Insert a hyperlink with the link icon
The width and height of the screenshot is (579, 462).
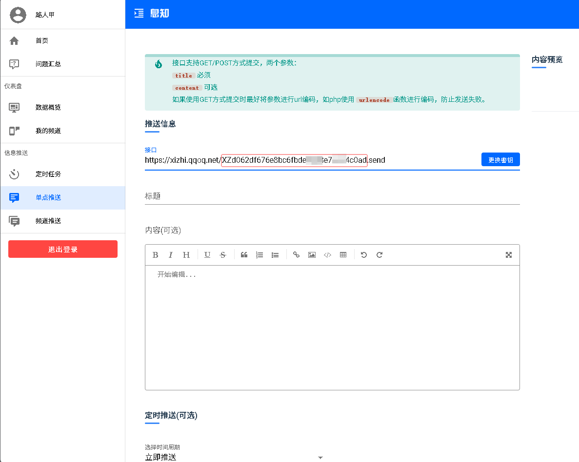(296, 255)
